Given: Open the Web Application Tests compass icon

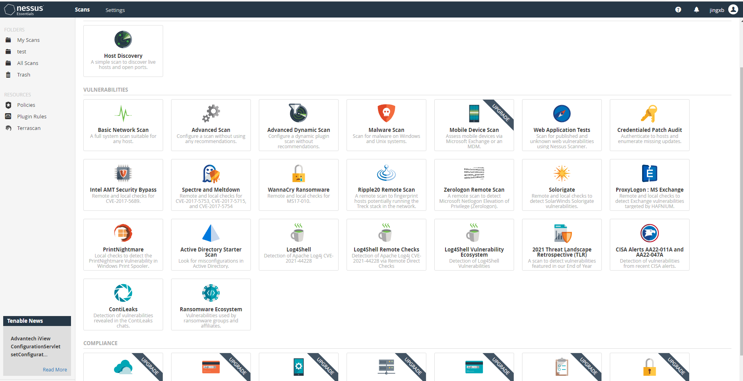Looking at the screenshot, I should click(x=562, y=114).
